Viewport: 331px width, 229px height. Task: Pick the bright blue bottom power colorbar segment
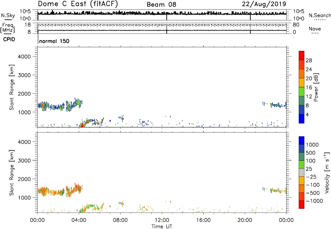tap(302, 119)
